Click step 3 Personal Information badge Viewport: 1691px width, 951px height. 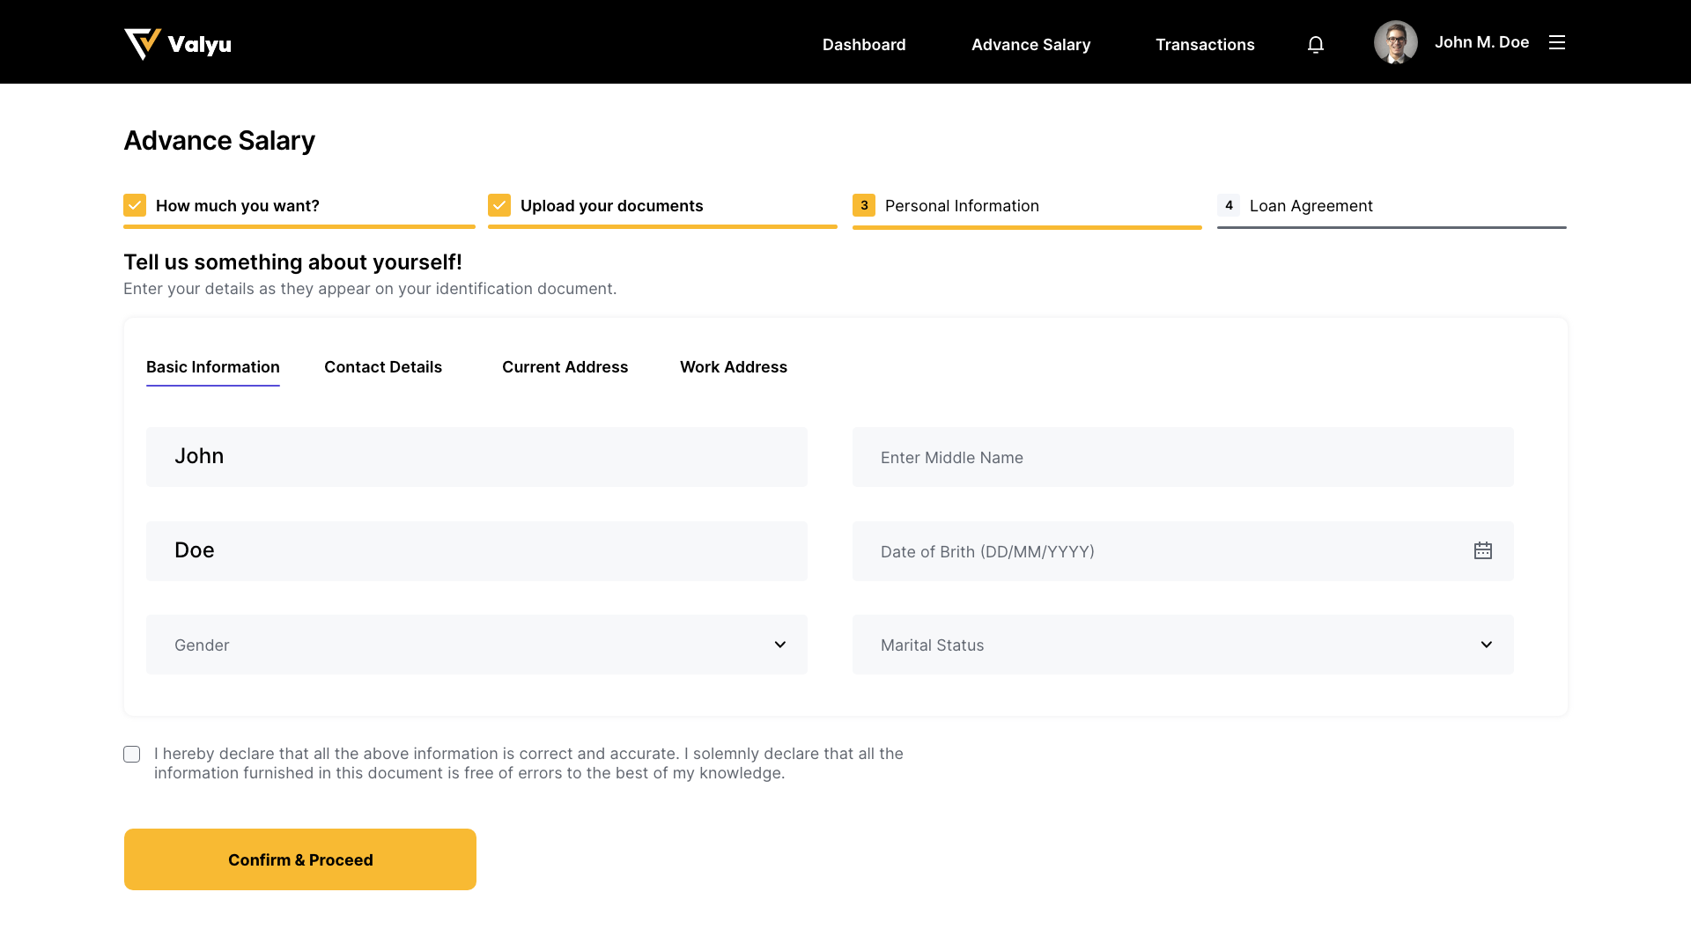pyautogui.click(x=863, y=205)
